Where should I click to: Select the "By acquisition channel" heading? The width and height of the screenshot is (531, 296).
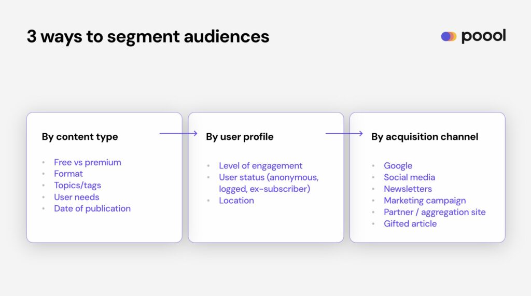pos(425,137)
